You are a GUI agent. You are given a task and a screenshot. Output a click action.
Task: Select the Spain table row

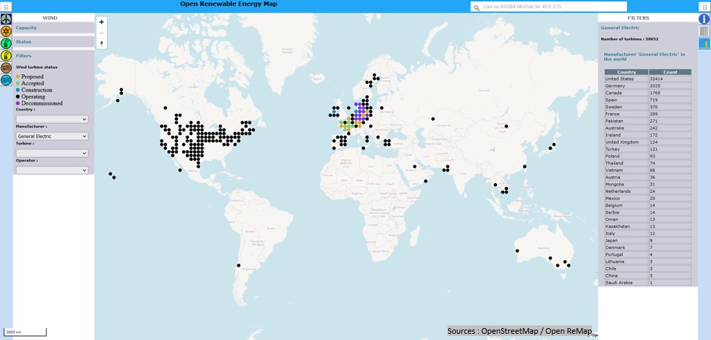click(648, 100)
